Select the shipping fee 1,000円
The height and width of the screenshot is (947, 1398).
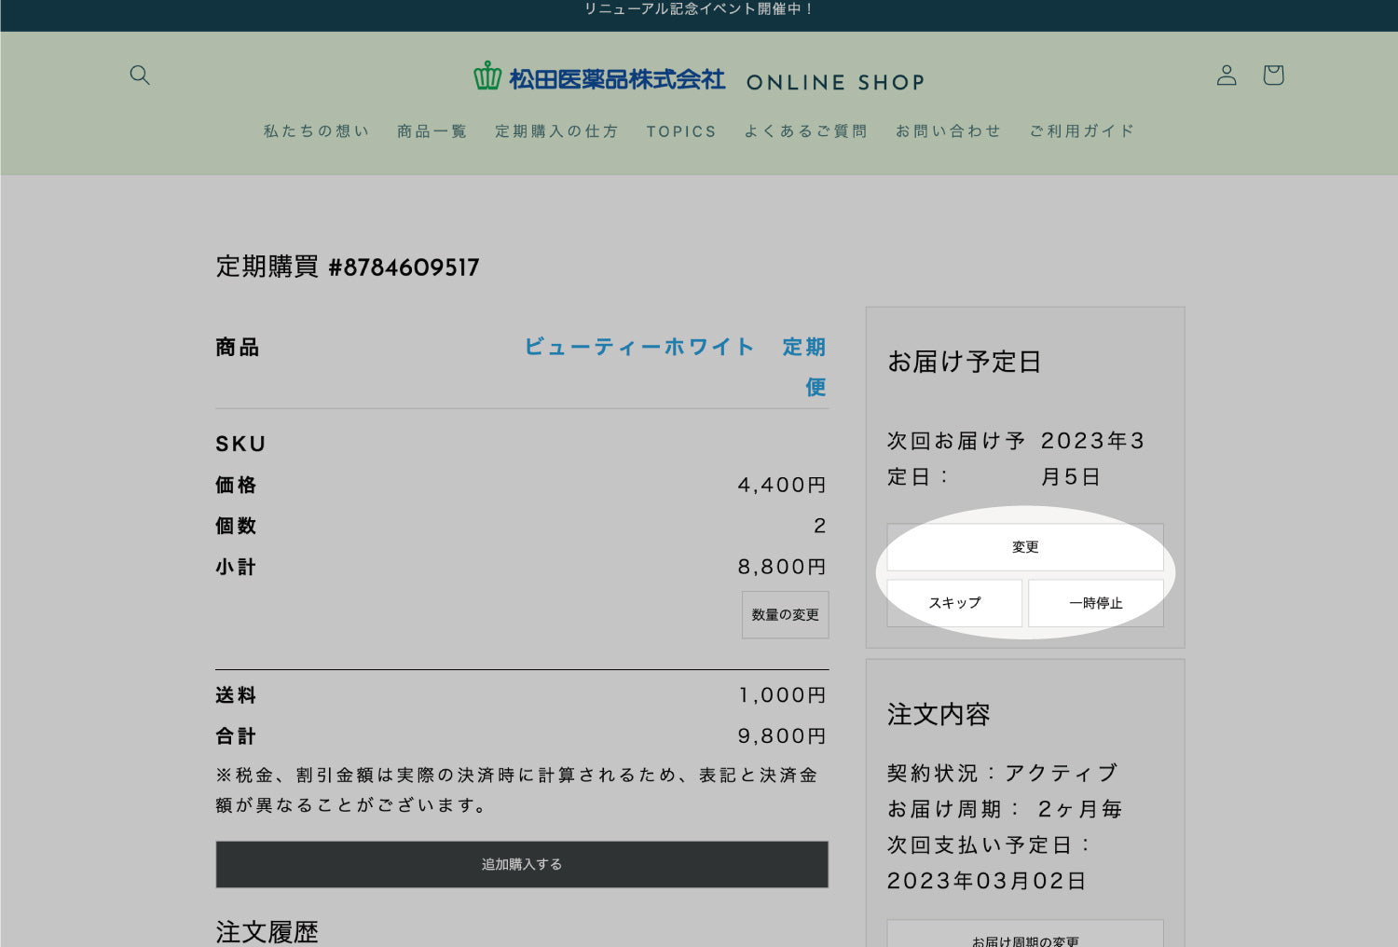782,695
